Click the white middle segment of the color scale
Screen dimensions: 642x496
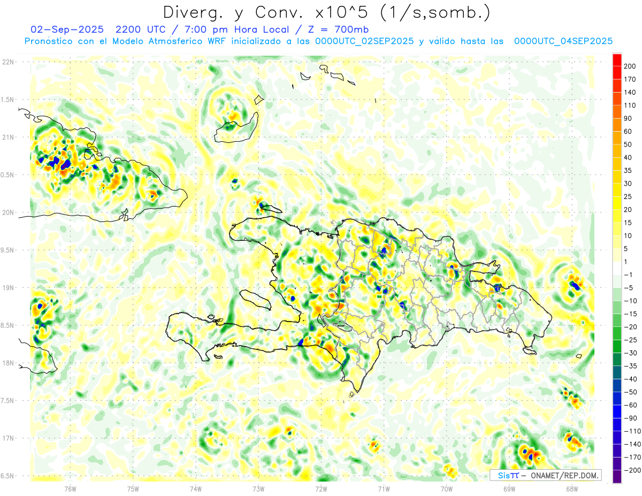[617, 269]
